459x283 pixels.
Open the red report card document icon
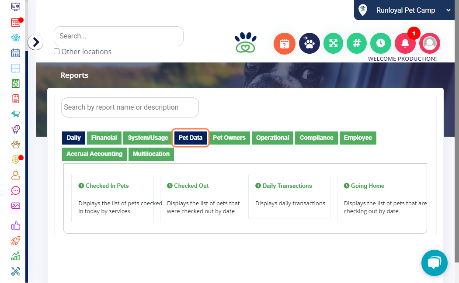[x=15, y=99]
